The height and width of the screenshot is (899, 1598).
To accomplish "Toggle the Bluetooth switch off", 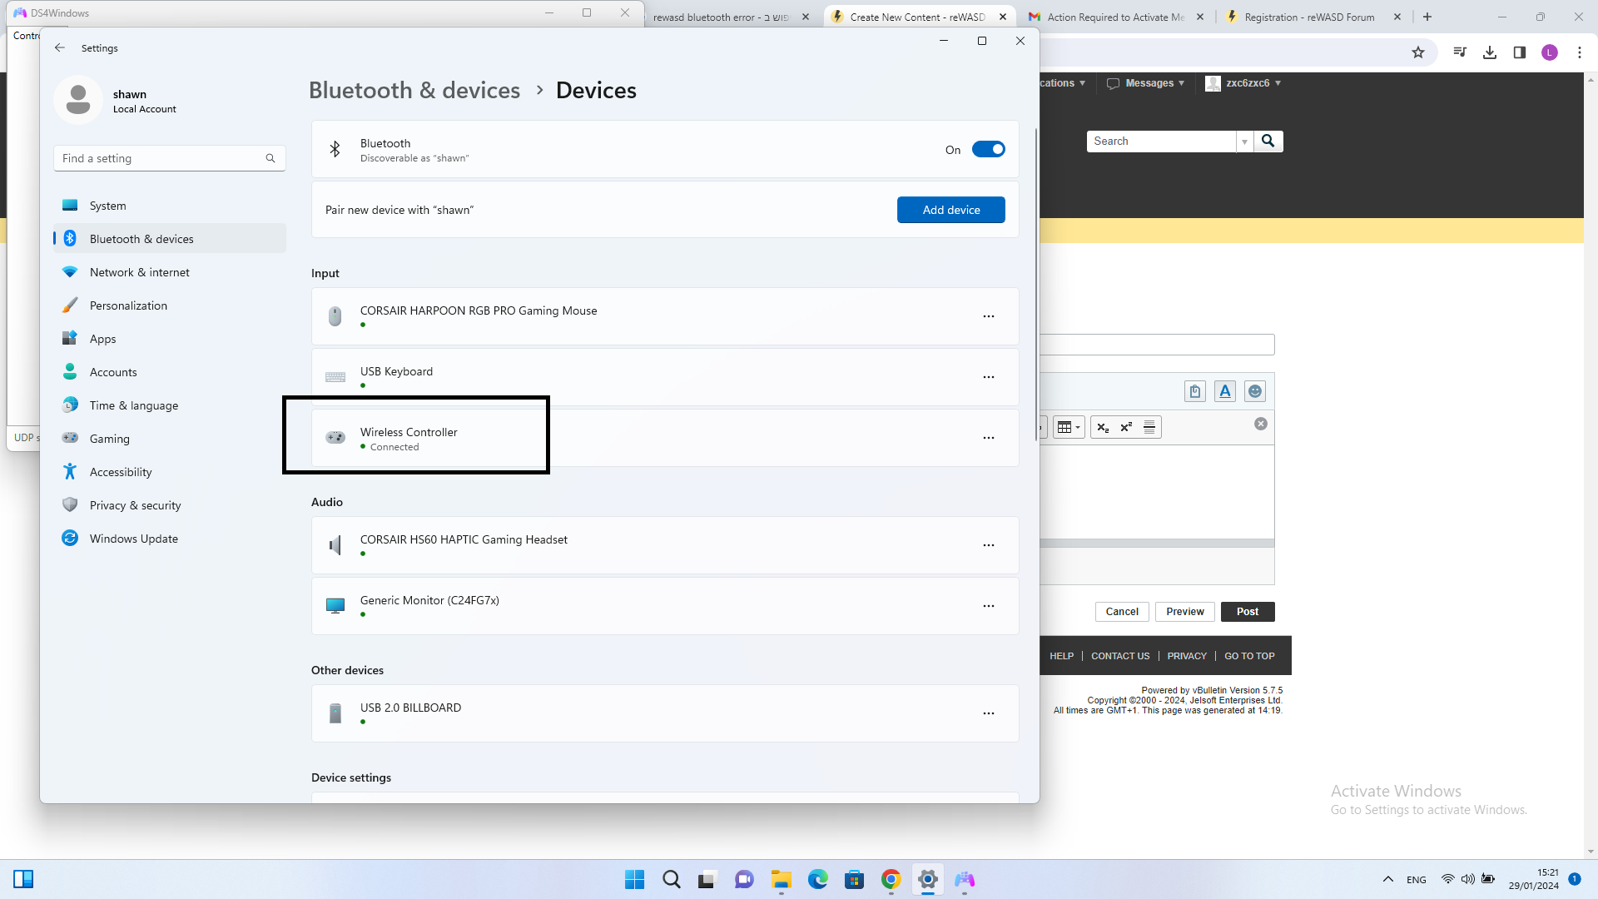I will click(988, 150).
